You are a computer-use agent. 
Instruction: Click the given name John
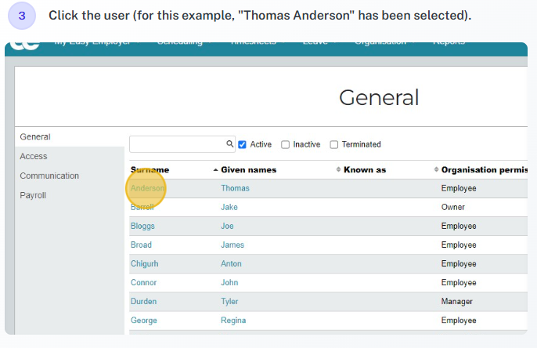pyautogui.click(x=229, y=282)
